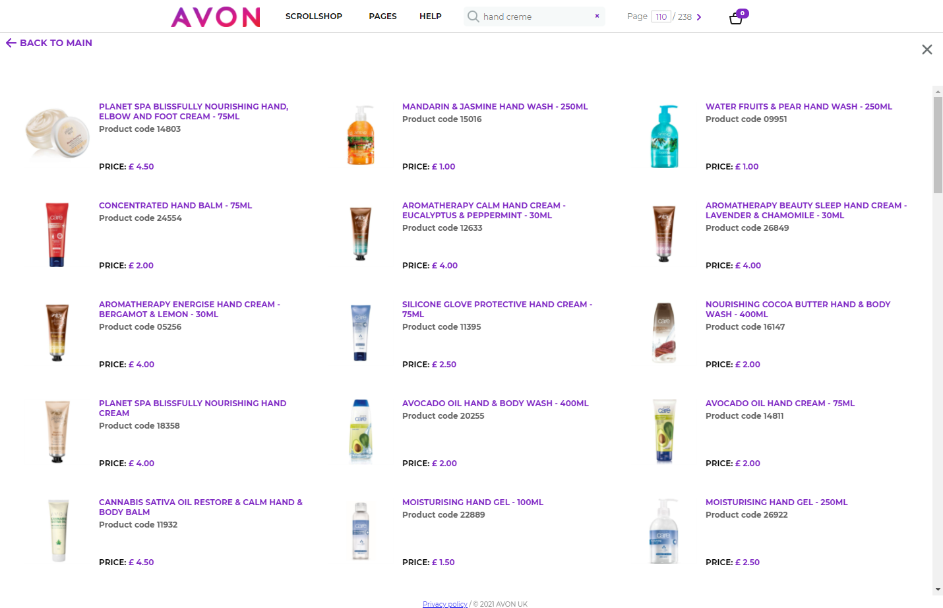Go to next page arrow
This screenshot has height=608, width=943.
click(699, 17)
